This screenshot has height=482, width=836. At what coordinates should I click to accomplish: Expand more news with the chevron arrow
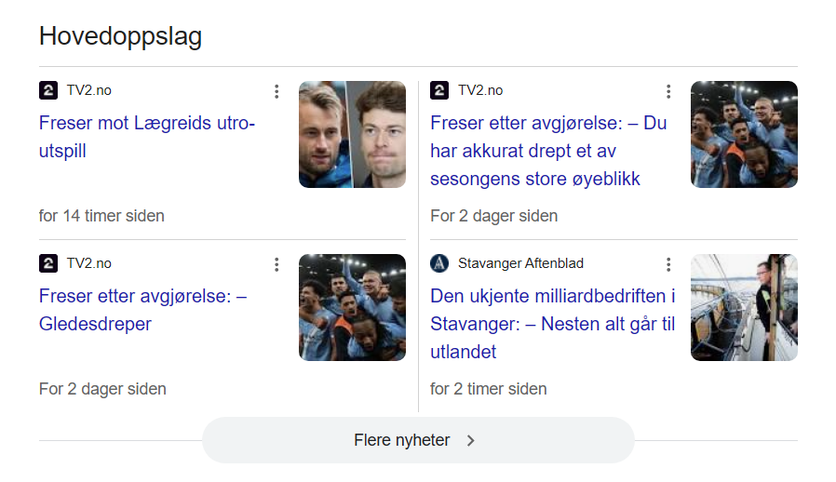tap(471, 441)
